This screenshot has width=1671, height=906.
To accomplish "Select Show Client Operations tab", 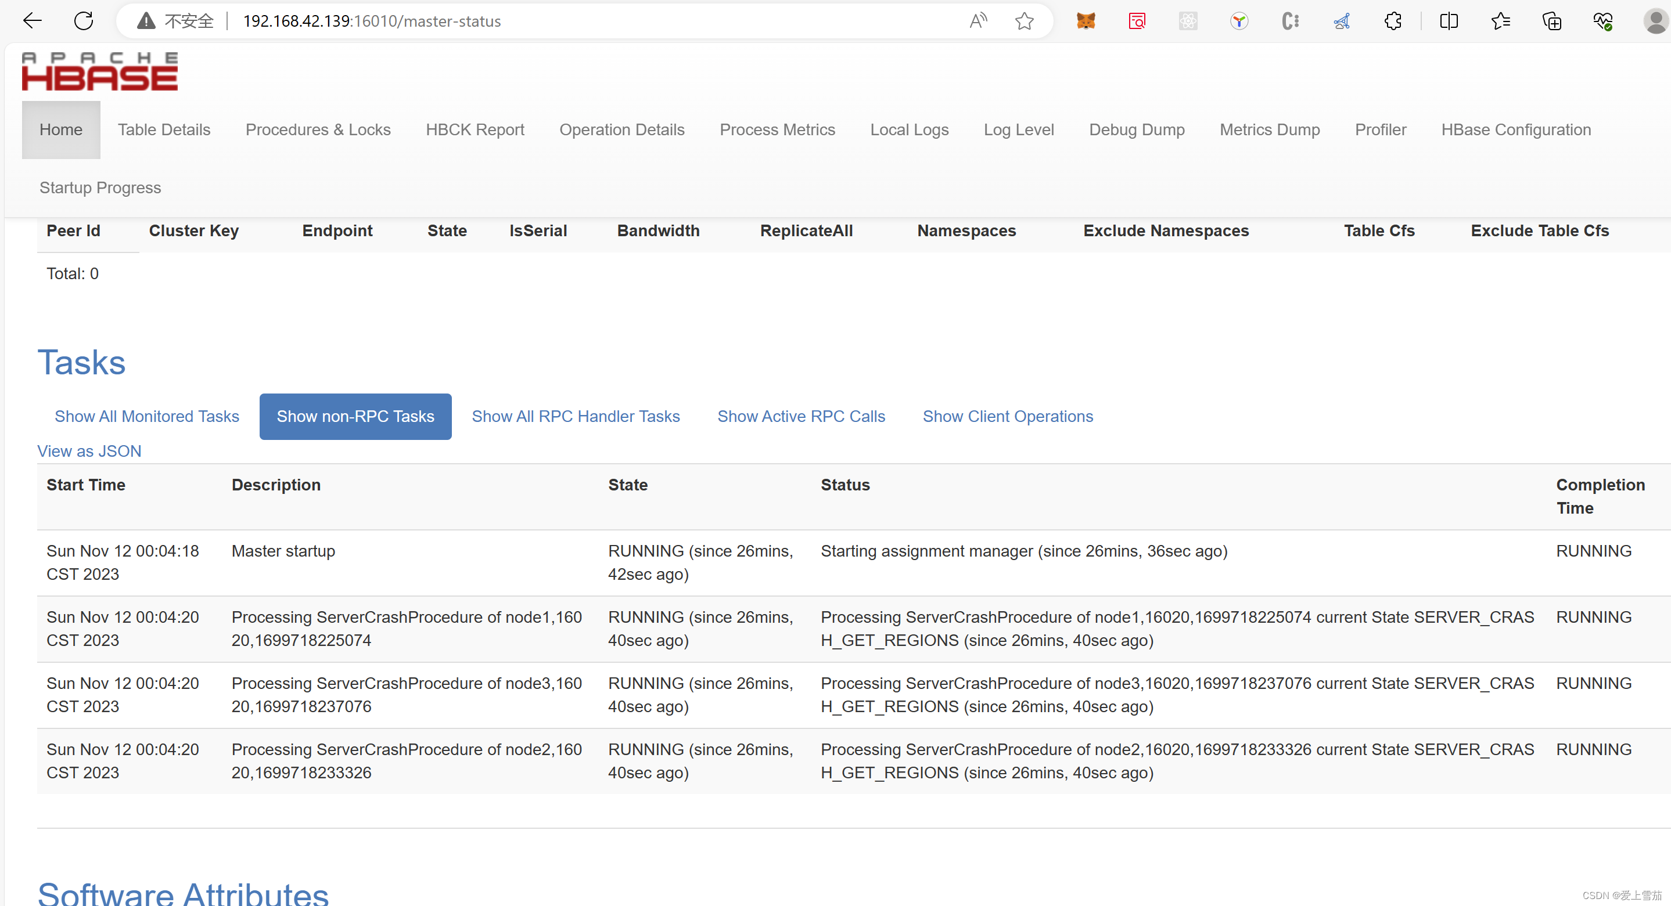I will 1007,416.
